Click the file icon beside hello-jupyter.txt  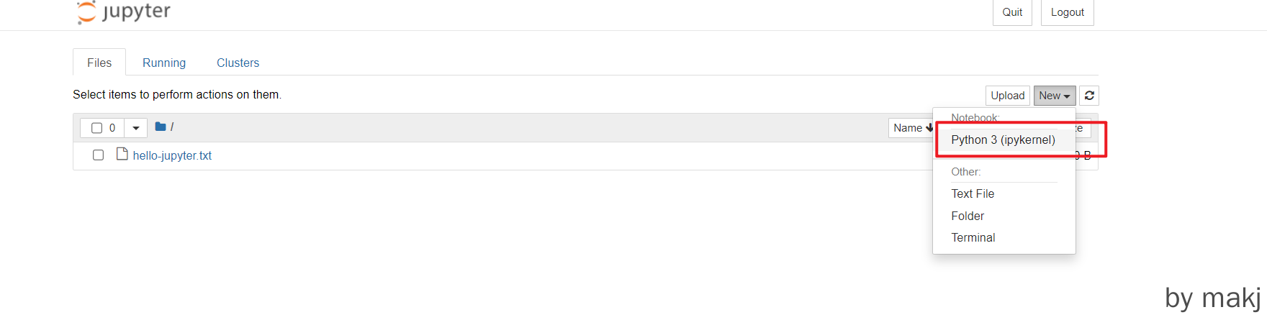[122, 155]
